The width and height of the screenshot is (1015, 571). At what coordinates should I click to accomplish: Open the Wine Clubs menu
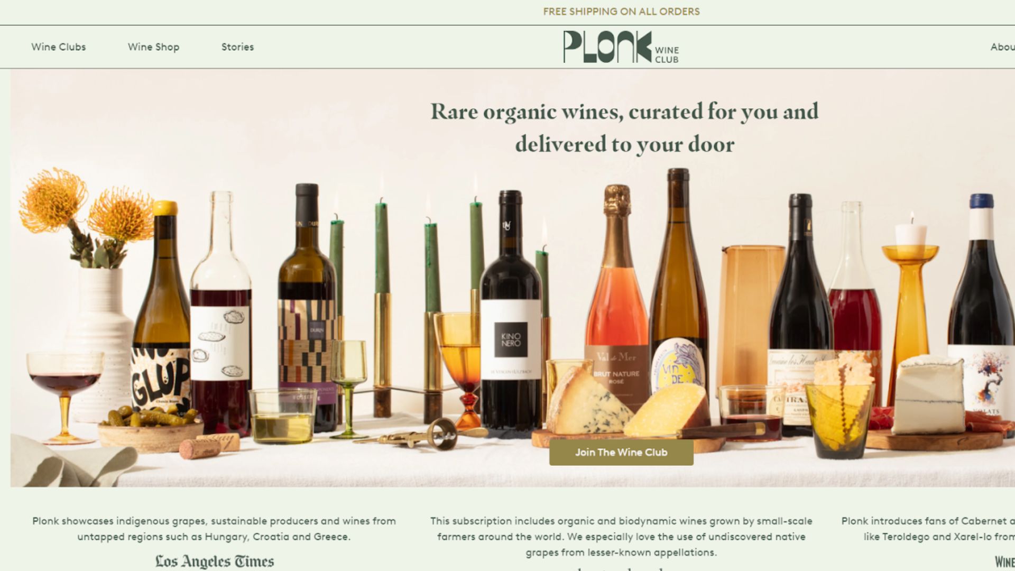58,47
